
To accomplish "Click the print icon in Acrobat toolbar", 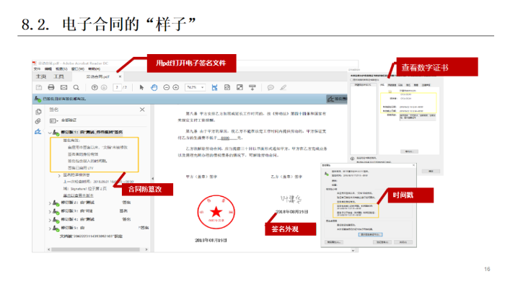I will 51,87.
